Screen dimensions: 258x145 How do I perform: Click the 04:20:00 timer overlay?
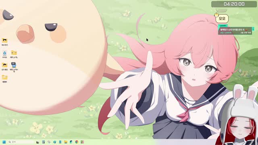234,4
